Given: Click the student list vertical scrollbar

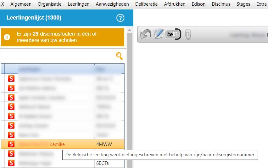Looking at the screenshot, I should pyautogui.click(x=129, y=95).
